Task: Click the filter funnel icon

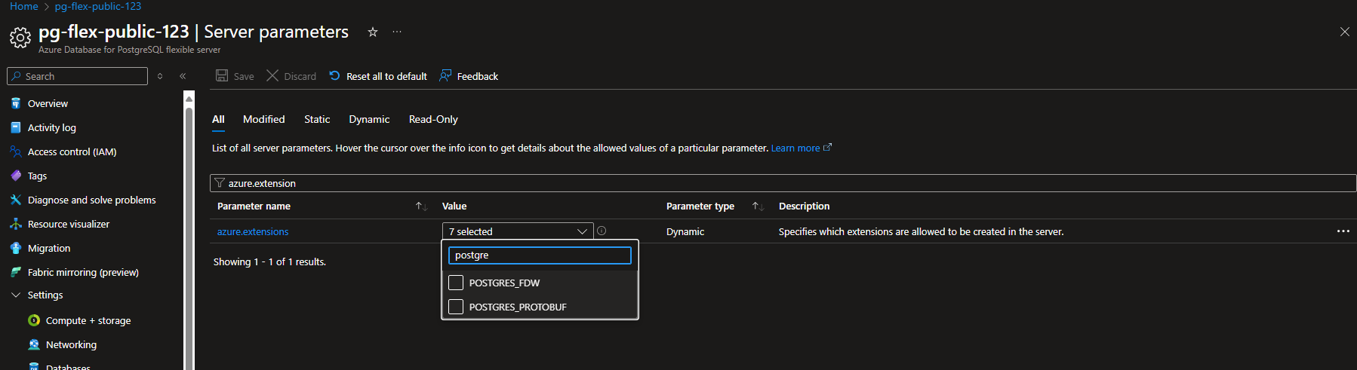Action: tap(220, 183)
